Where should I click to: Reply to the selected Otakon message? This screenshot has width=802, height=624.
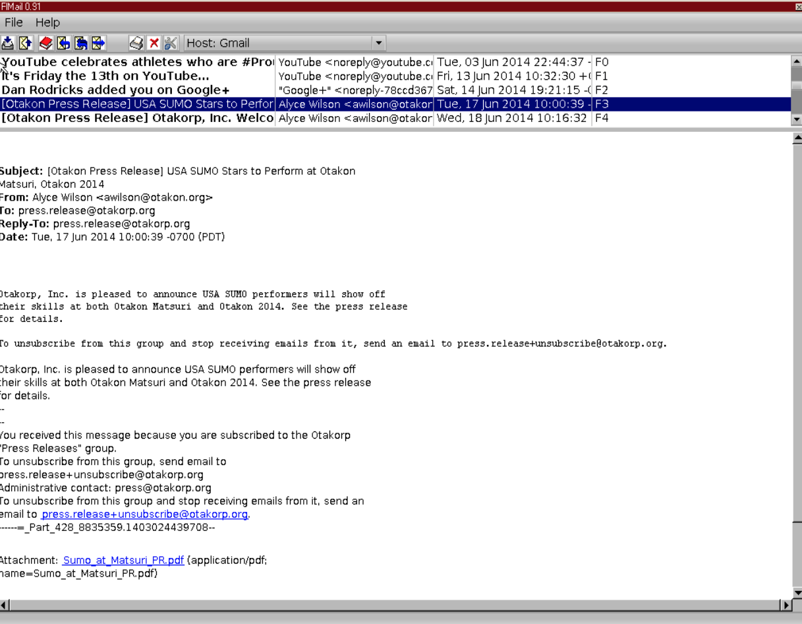[x=64, y=42]
